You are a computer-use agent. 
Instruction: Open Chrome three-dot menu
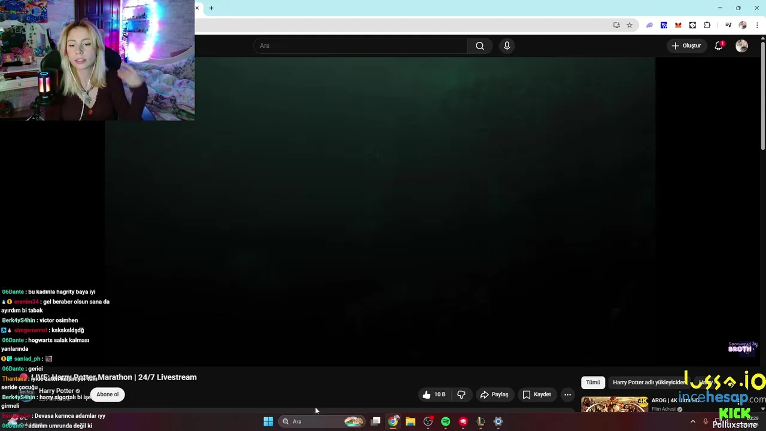(x=757, y=25)
